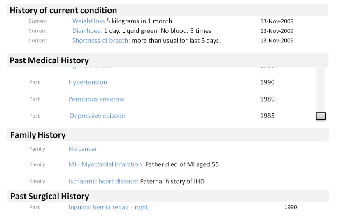Click Inguinal hernia repair - right link
Image resolution: width=337 pixels, height=222 pixels.
[x=108, y=207]
